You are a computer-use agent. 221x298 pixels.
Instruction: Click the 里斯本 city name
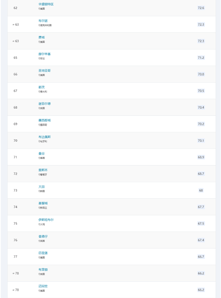43,170
